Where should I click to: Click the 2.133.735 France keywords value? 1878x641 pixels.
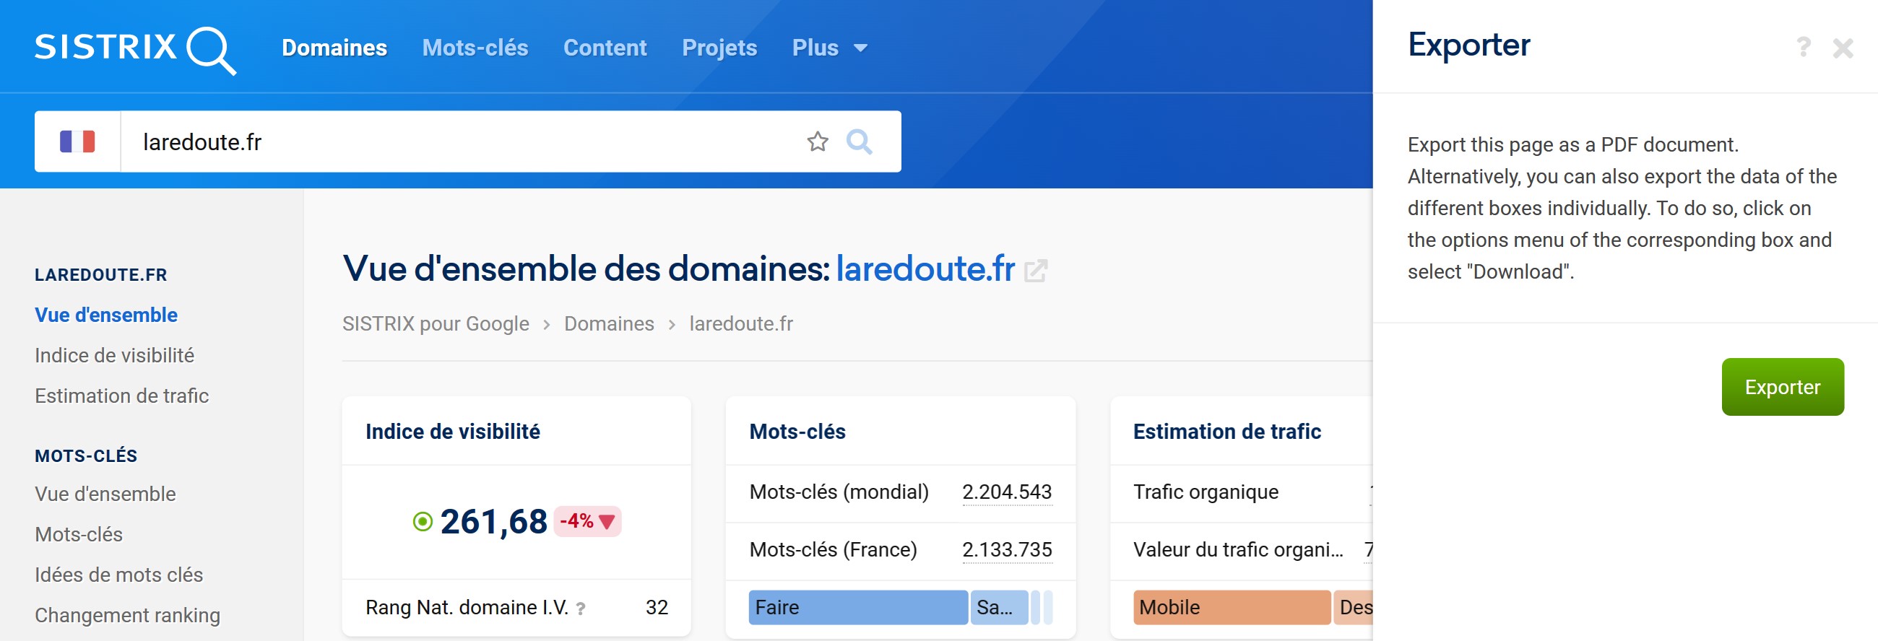click(1007, 550)
